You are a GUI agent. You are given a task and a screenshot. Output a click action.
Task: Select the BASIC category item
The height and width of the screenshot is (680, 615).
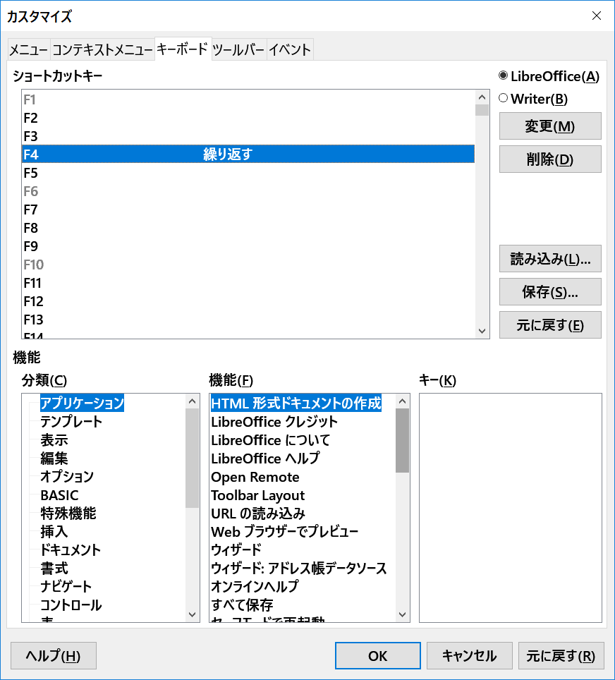coord(59,495)
